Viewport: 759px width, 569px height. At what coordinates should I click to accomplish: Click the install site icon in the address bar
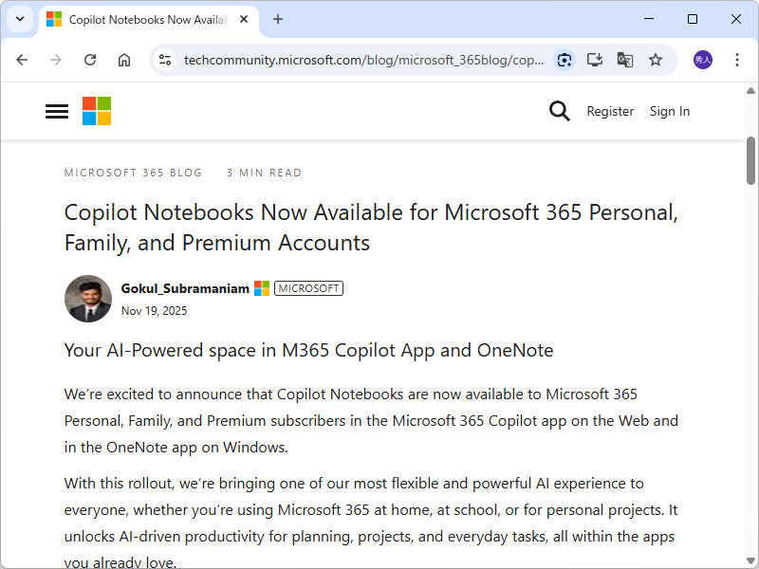tap(595, 60)
